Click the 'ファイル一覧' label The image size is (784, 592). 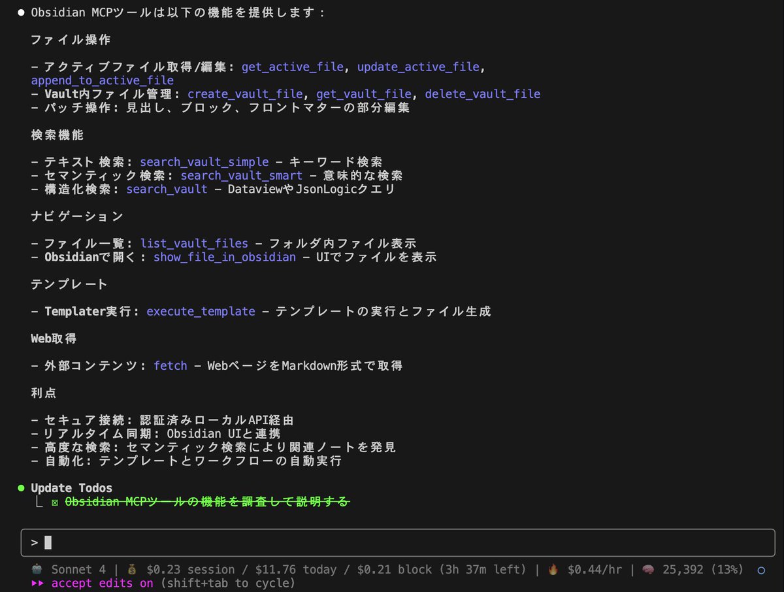[x=88, y=244]
